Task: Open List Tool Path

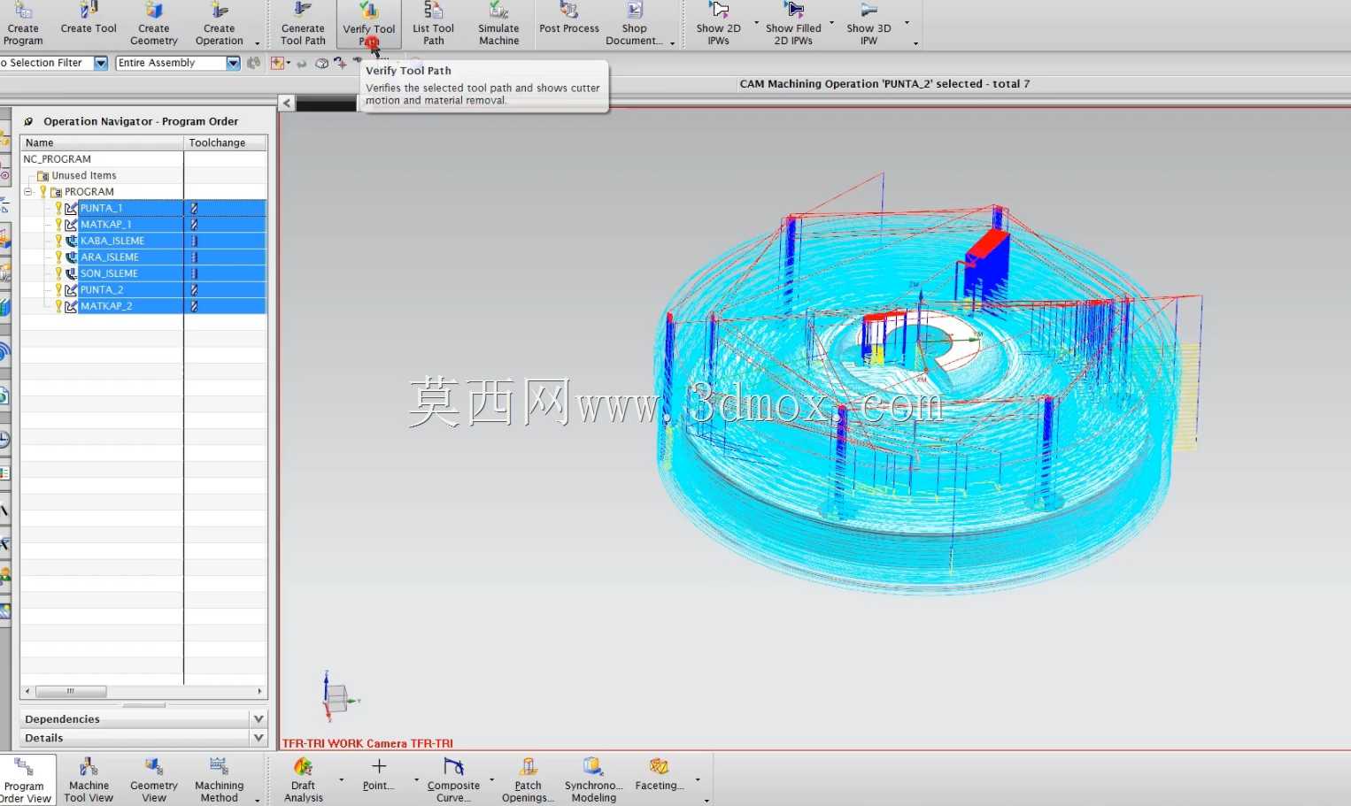Action: (x=433, y=23)
